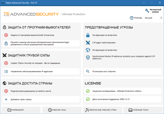This screenshot has width=164, height=114.
Task: Click blue shield icon for Hacker IP
Action: tap(88, 58)
